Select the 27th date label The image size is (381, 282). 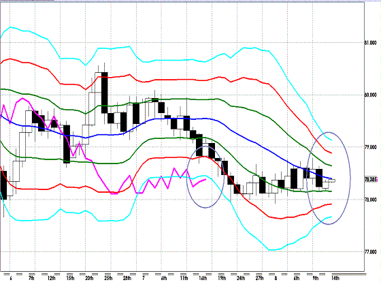point(259,278)
